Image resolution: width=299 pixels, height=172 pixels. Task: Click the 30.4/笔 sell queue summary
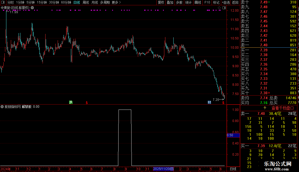point(275,114)
